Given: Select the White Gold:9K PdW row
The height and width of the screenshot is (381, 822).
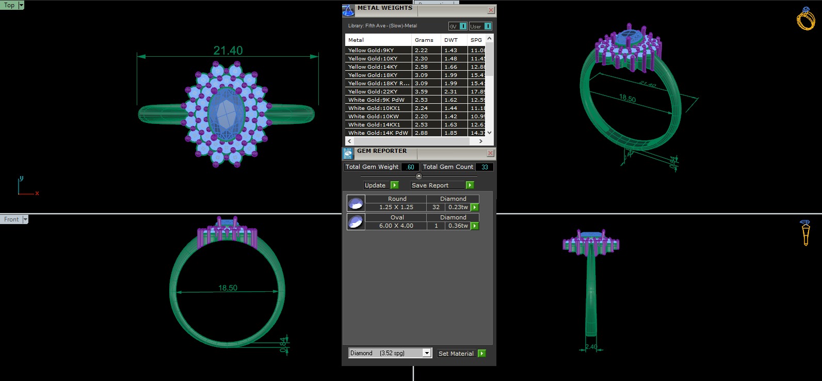Looking at the screenshot, I should click(415, 100).
